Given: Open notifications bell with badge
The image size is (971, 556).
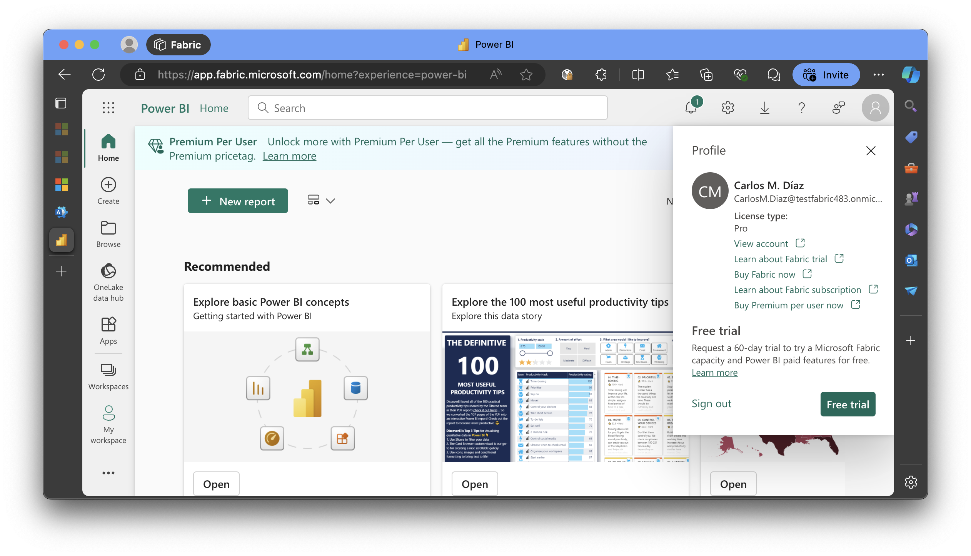Looking at the screenshot, I should pyautogui.click(x=692, y=107).
